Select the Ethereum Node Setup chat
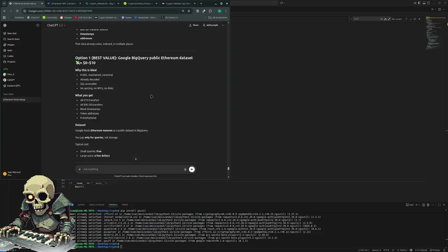 click(20, 99)
